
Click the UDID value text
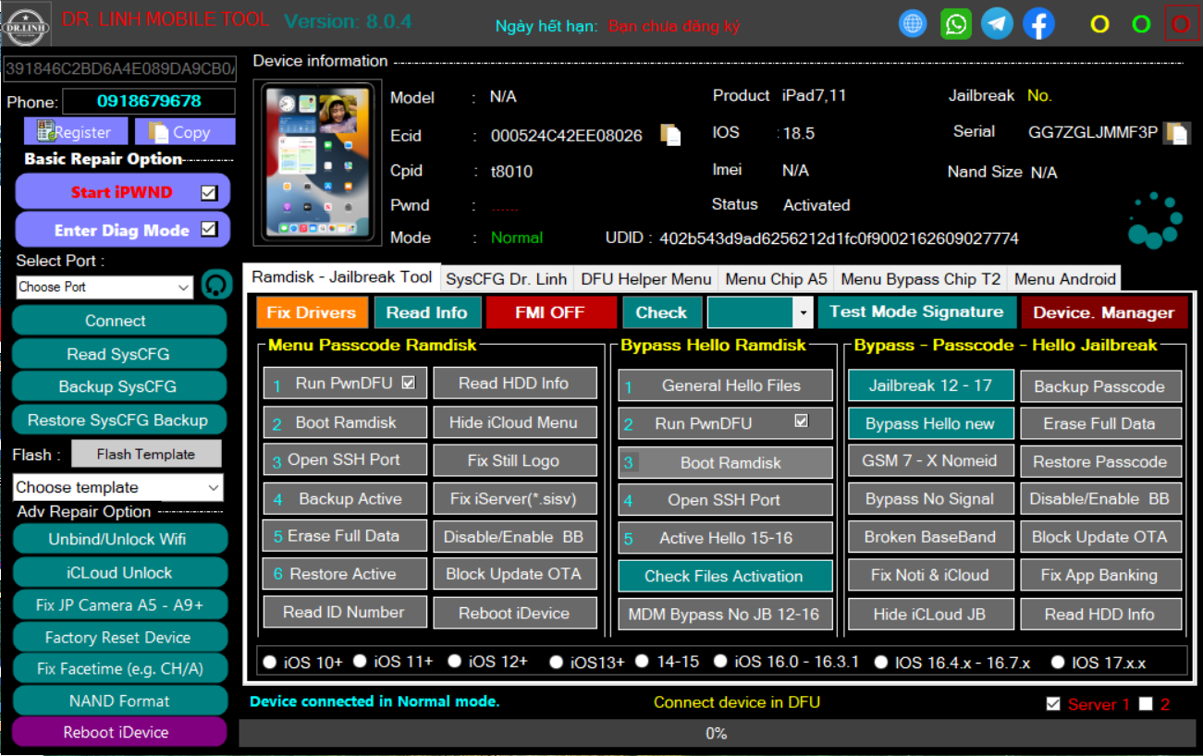[839, 238]
